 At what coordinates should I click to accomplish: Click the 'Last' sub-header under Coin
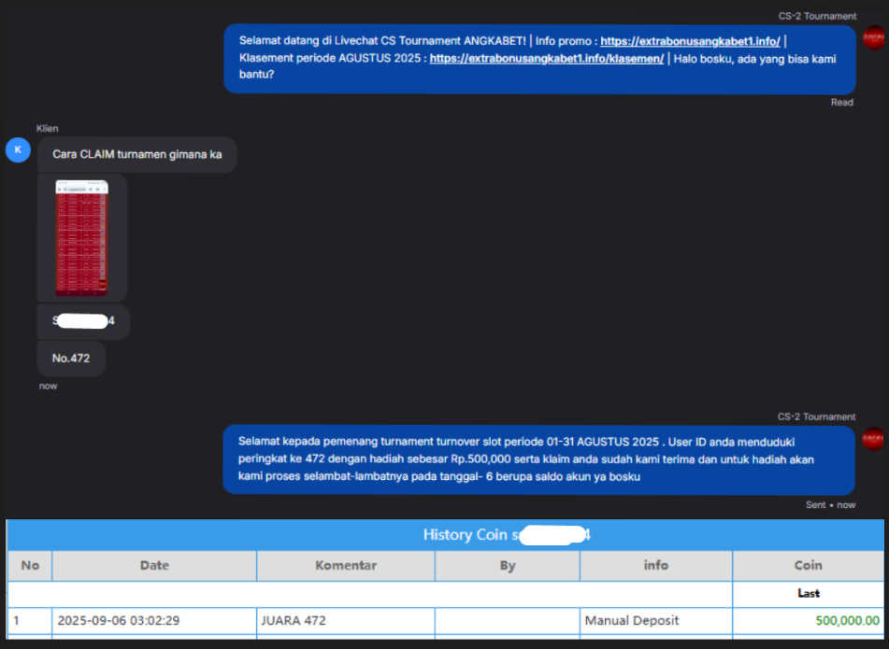tap(809, 594)
